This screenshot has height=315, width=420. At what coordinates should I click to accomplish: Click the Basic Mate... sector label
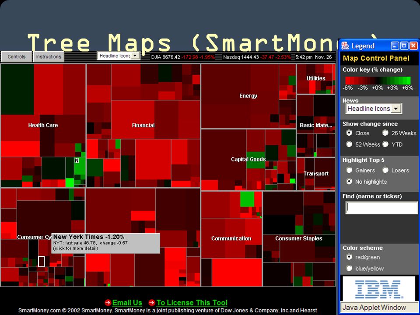pyautogui.click(x=316, y=126)
